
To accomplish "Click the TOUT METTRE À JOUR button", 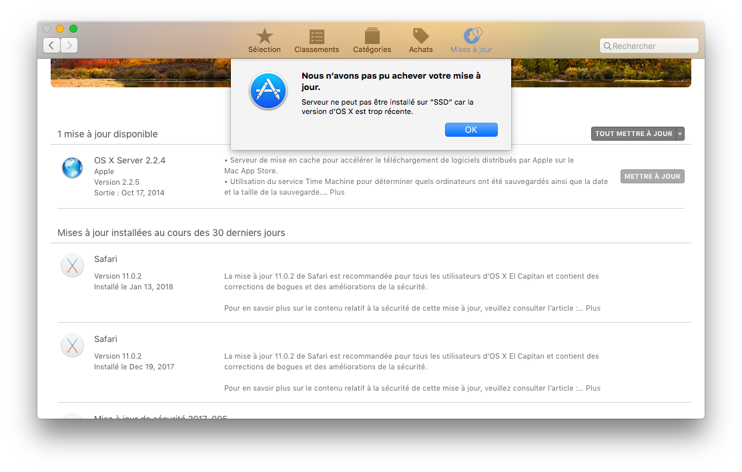I will coord(634,134).
